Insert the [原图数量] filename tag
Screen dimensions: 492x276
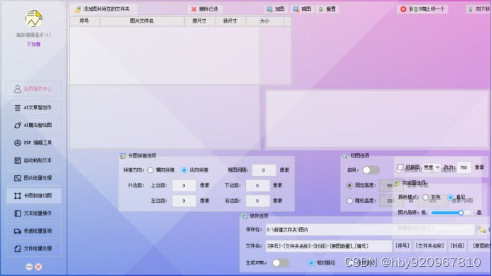tap(480, 246)
